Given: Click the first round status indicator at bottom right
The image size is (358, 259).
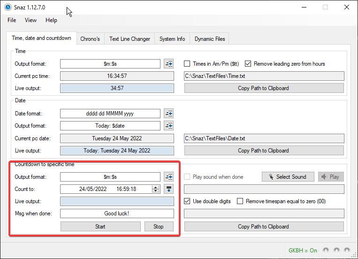Looking at the screenshot, I should coord(326,251).
